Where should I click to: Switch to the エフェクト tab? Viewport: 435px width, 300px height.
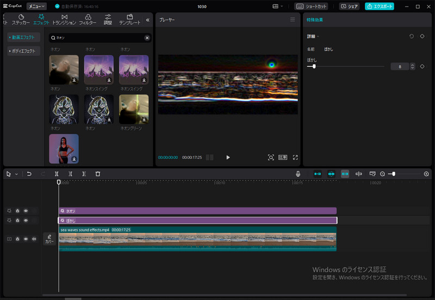tap(41, 20)
